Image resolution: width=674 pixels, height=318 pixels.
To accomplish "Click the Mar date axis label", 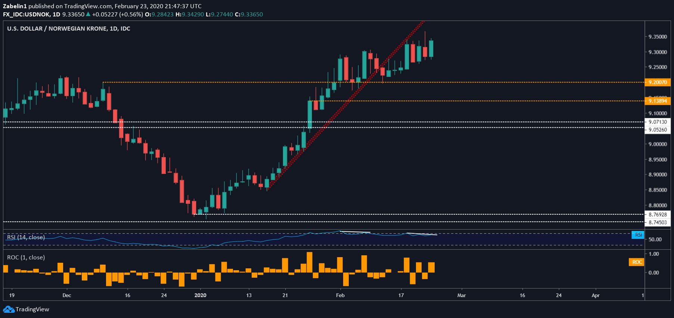I will click(x=462, y=295).
